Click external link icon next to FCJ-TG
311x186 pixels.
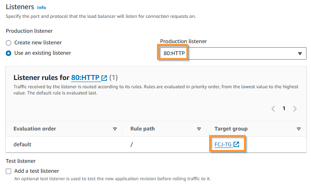point(236,144)
